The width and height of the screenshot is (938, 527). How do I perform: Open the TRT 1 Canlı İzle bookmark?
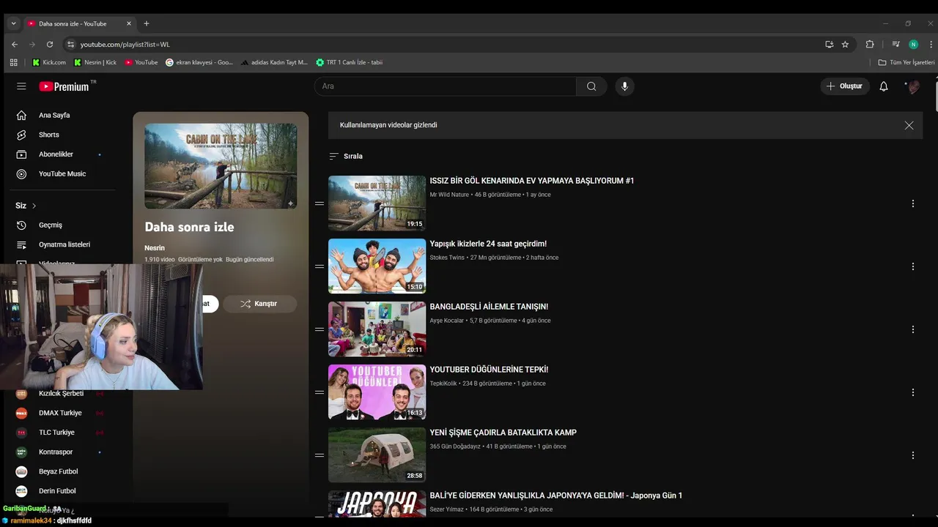pyautogui.click(x=350, y=62)
